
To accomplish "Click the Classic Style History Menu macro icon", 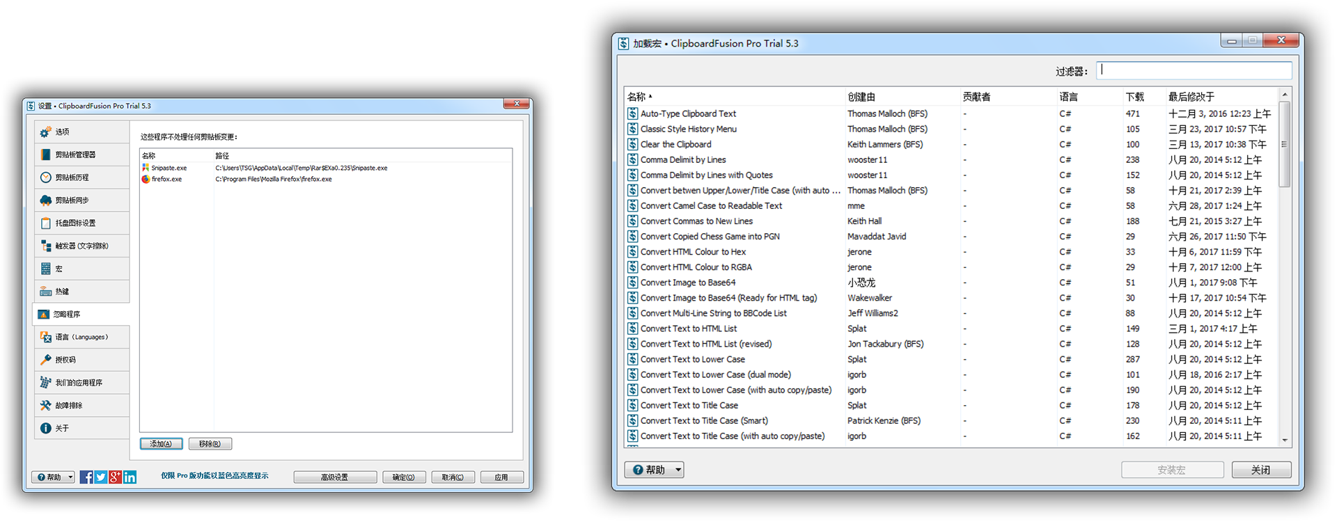I will [632, 129].
